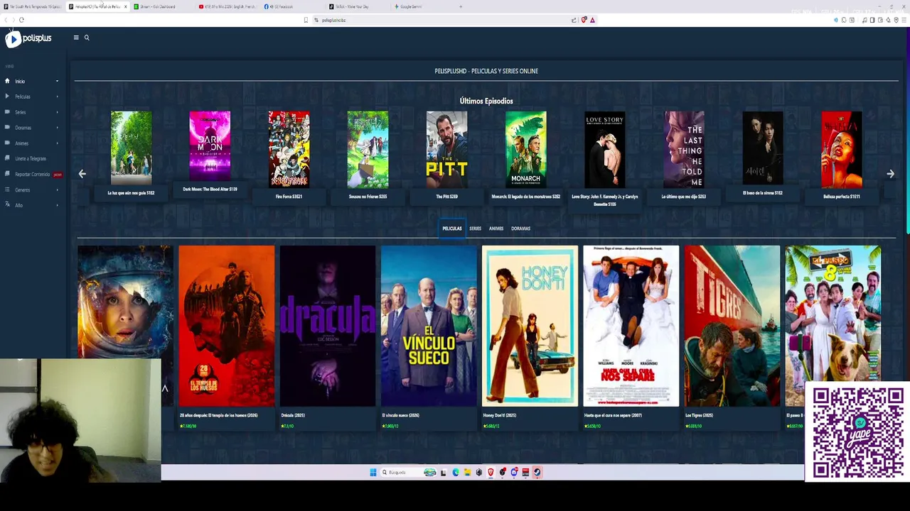Open the Windows Start button

coord(373,472)
